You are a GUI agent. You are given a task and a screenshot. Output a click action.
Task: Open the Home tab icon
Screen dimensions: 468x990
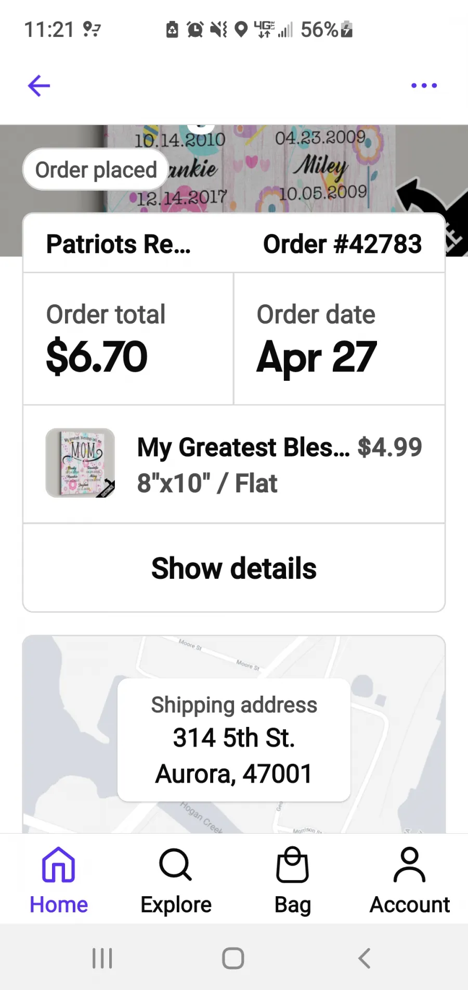click(58, 864)
